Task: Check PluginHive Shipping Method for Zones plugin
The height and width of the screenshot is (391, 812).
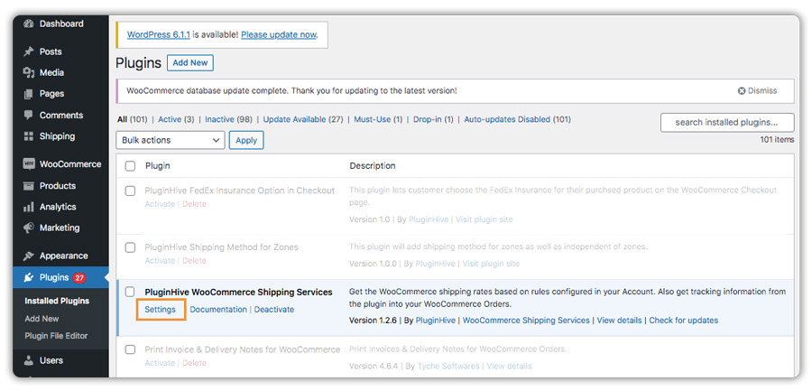Action: pyautogui.click(x=131, y=247)
